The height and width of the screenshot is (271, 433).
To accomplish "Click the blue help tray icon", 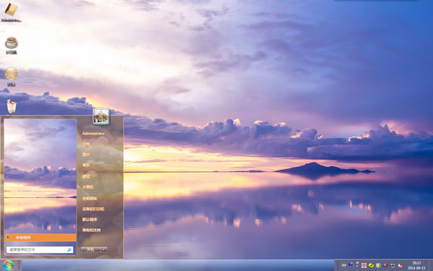I will 351,265.
